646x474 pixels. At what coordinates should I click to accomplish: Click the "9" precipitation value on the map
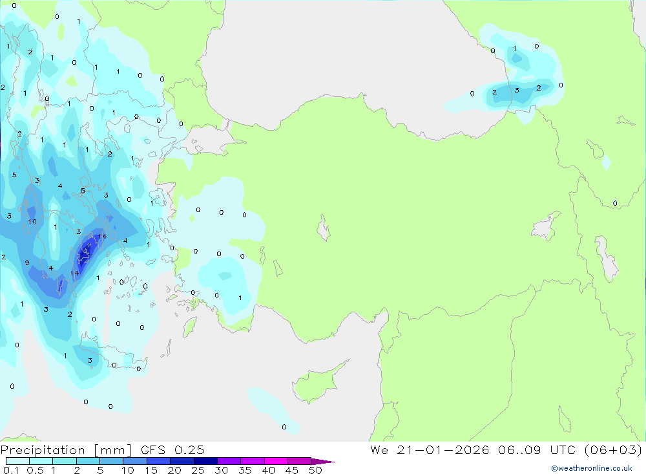[26, 263]
